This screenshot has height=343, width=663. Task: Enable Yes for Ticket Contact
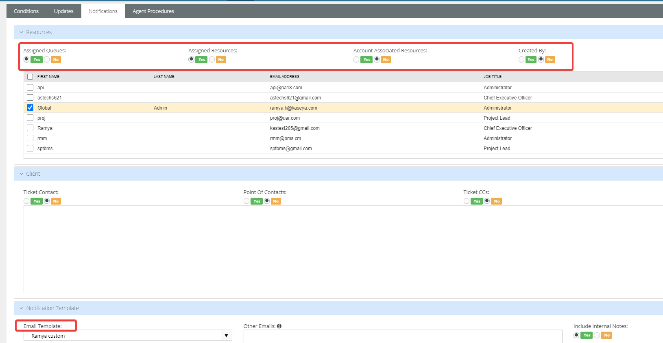tap(26, 201)
